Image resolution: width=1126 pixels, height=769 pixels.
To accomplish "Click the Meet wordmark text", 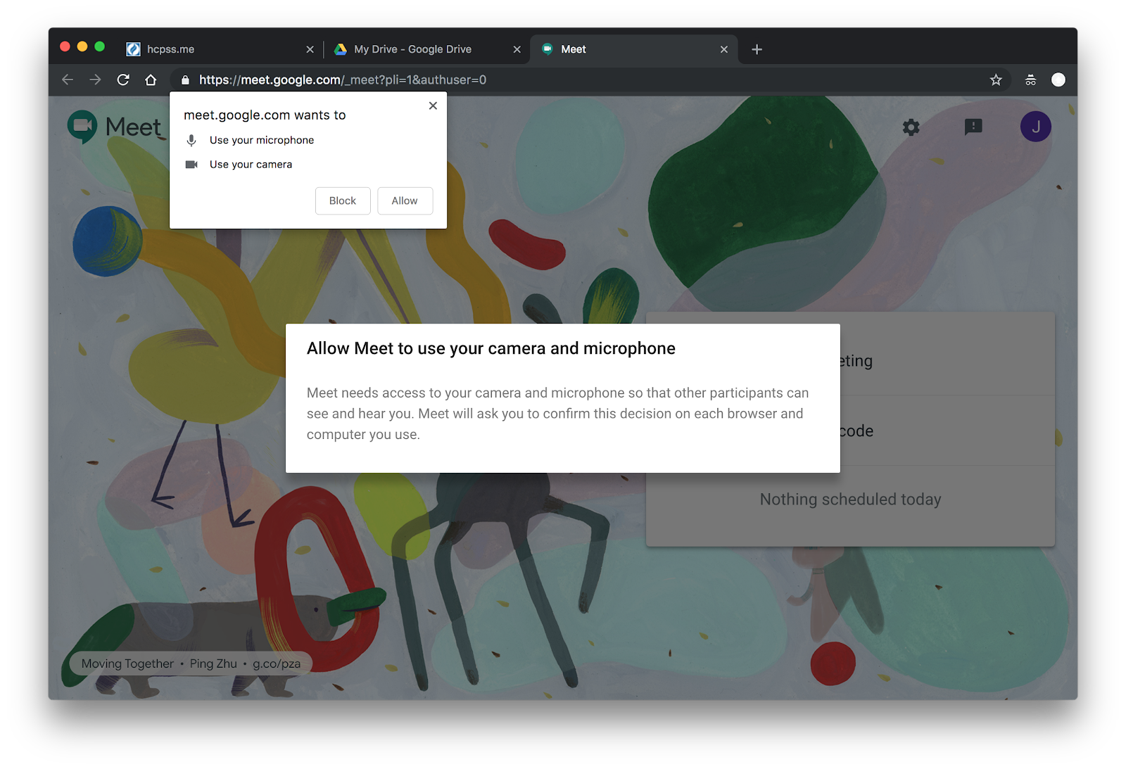I will click(133, 127).
